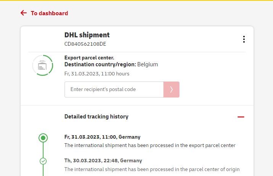Focus the recipient's postal code field
Image resolution: width=273 pixels, height=176 pixels.
point(114,90)
